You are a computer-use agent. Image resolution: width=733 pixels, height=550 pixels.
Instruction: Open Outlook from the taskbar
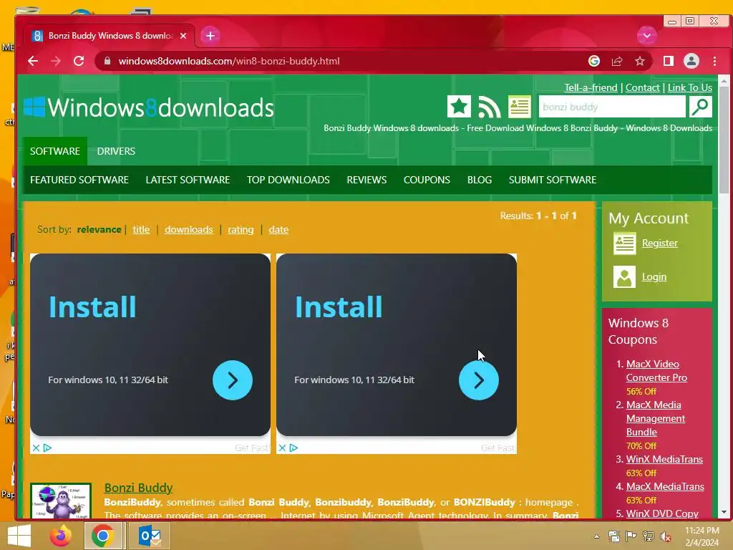[150, 536]
